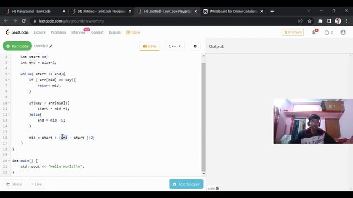
Task: Start a Live session
Action: coord(36,184)
